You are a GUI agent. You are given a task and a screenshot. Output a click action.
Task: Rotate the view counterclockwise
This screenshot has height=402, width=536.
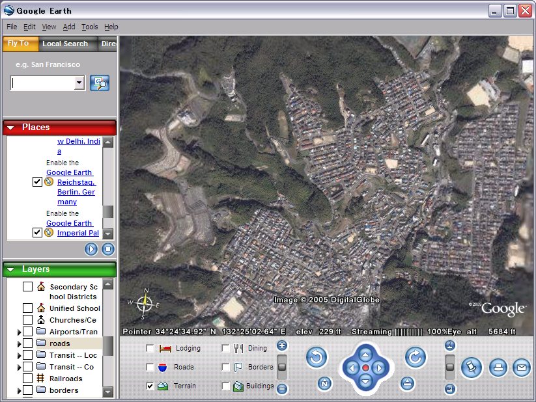pos(317,356)
